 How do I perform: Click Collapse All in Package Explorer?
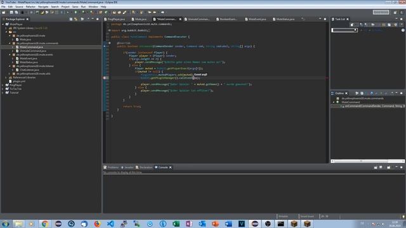pos(71,19)
